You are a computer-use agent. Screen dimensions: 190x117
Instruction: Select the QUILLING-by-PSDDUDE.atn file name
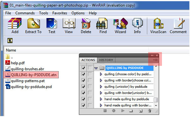34,75
